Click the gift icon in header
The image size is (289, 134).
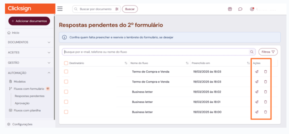pyautogui.click(x=230, y=9)
